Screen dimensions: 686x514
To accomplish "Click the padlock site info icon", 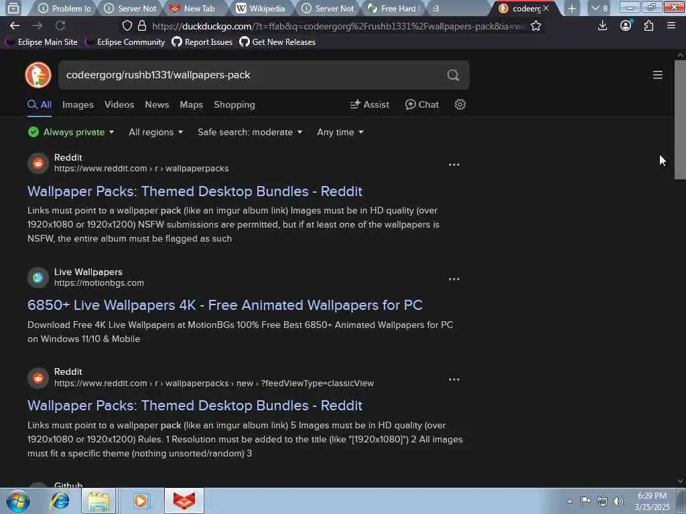I will (x=142, y=26).
